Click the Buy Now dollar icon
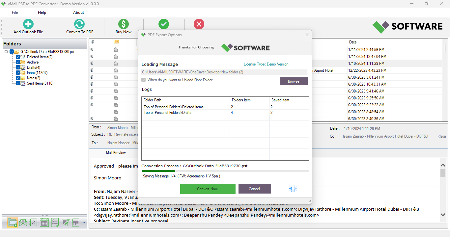 [123, 24]
